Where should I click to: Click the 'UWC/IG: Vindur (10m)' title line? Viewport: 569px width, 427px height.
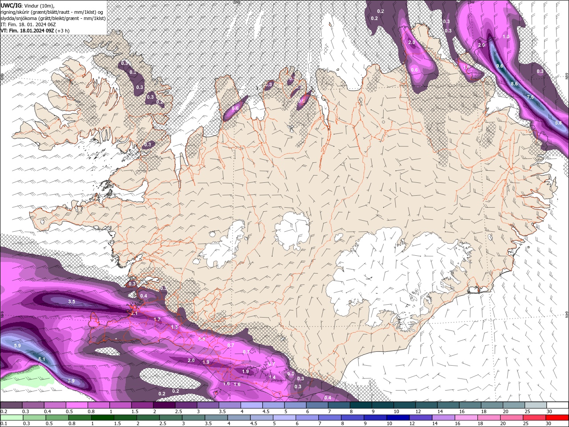pos(27,5)
